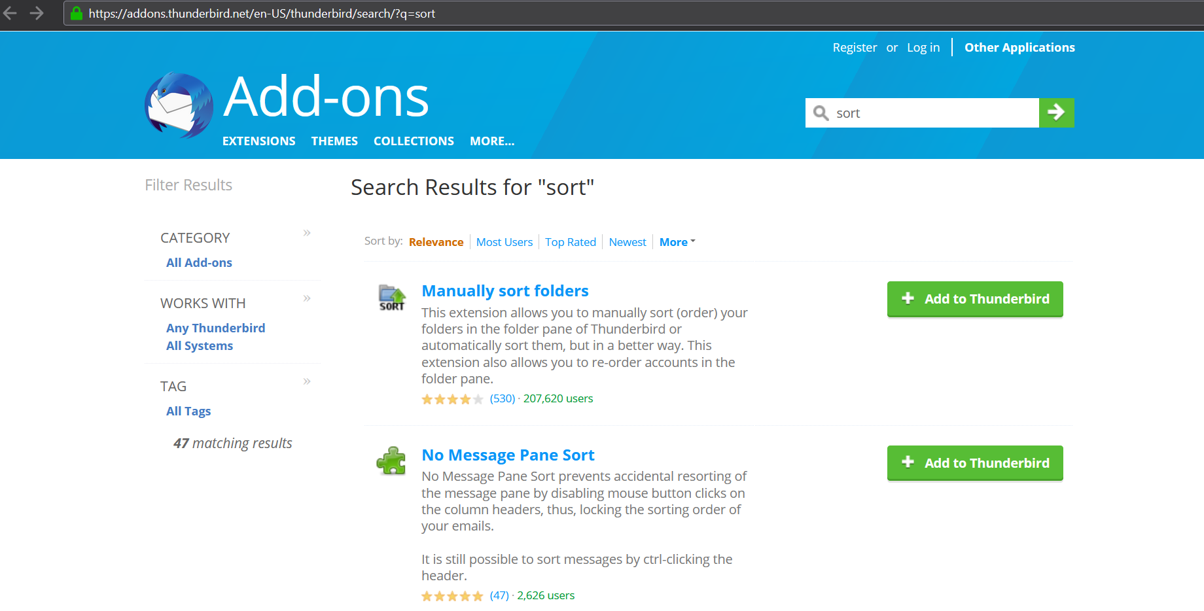Viewport: 1204px width, 611px height.
Task: Click the green padlock security icon
Action: coord(77,13)
